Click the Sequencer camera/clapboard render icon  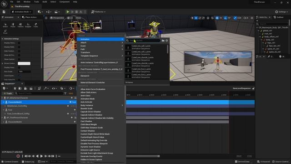point(31,88)
